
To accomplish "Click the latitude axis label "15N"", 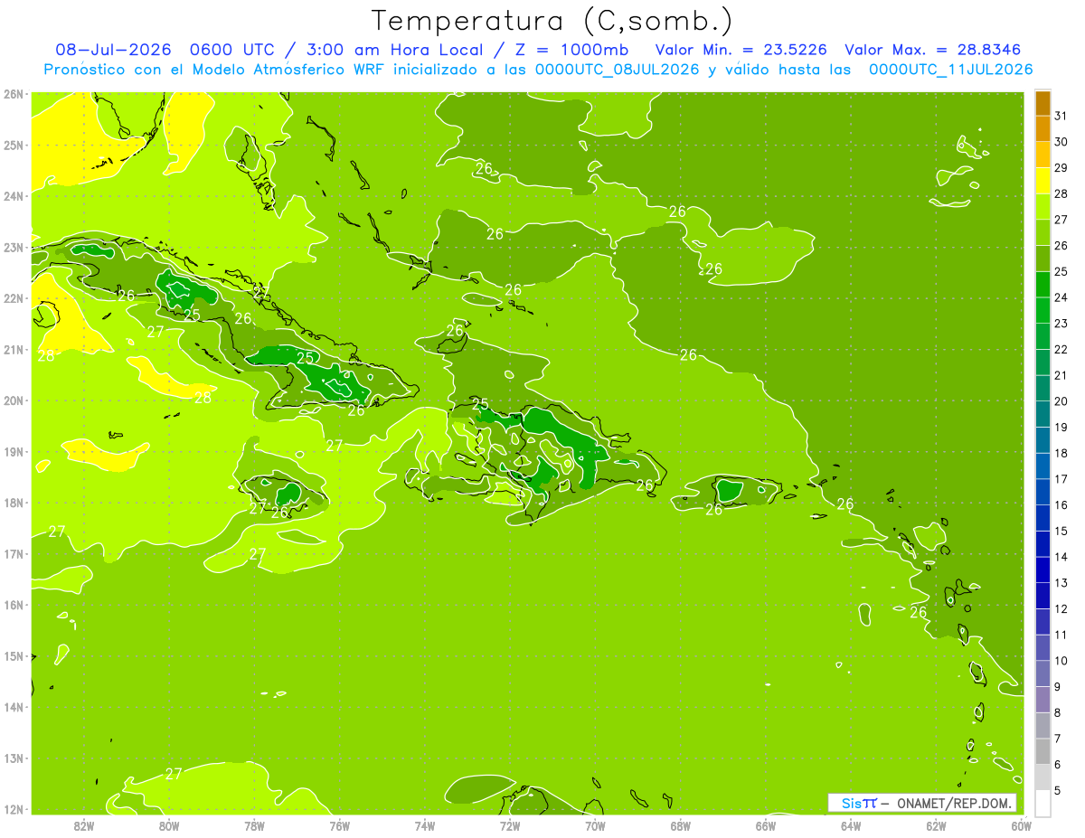I will coord(14,656).
